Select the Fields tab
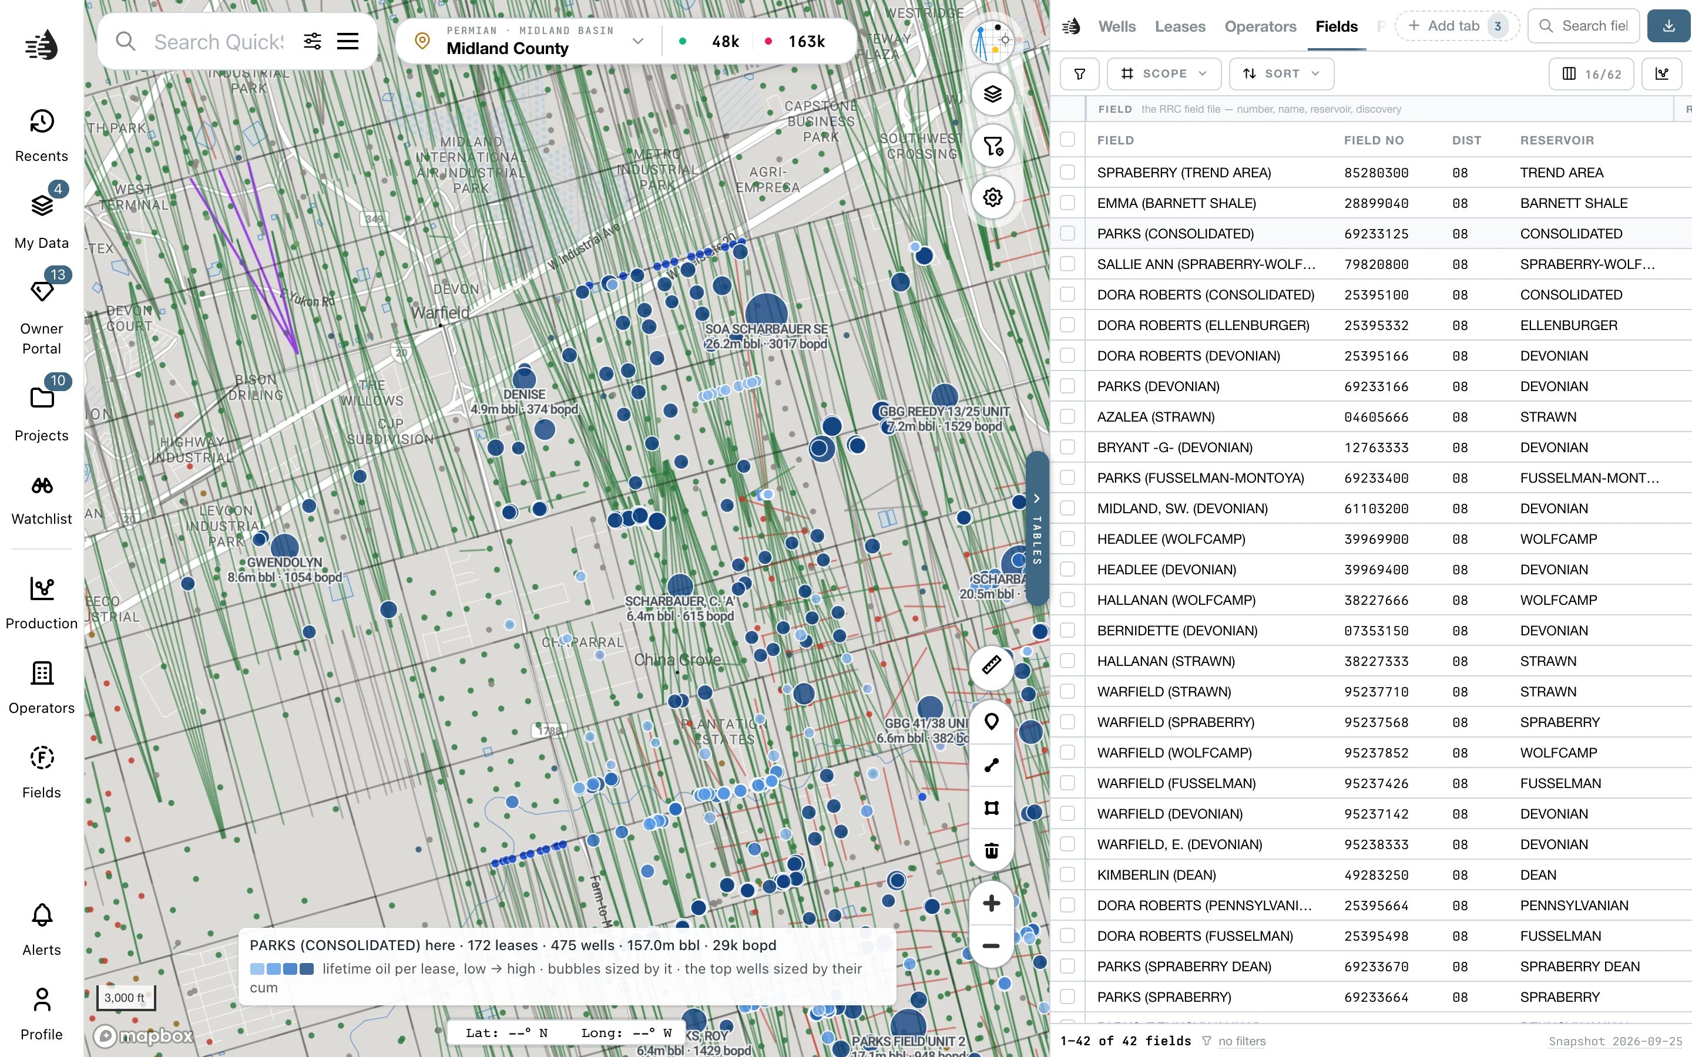 tap(1336, 26)
